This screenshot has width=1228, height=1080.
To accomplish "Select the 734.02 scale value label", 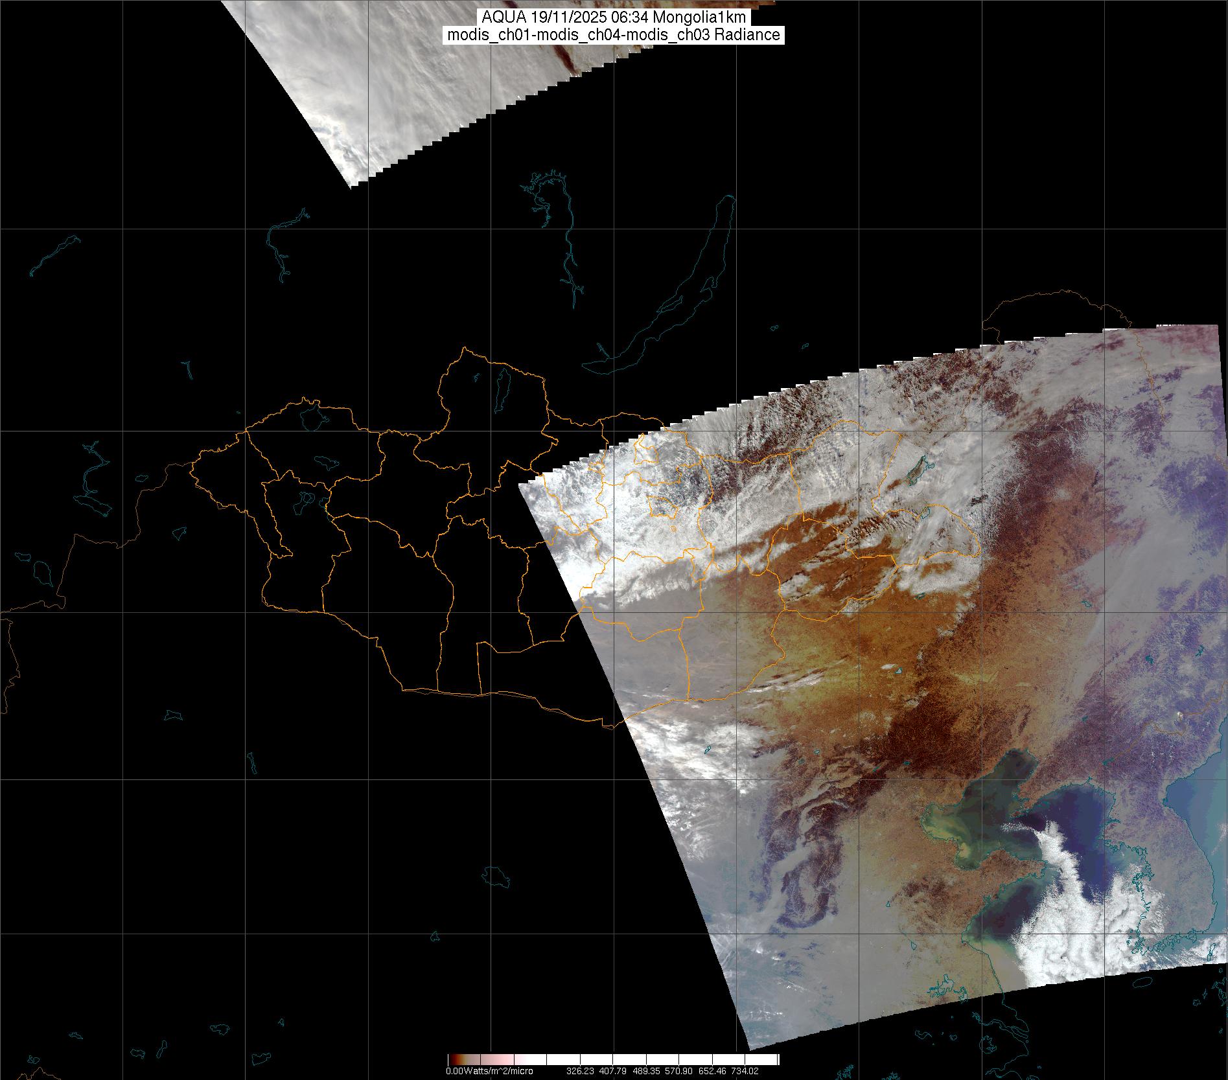I will click(x=744, y=1071).
